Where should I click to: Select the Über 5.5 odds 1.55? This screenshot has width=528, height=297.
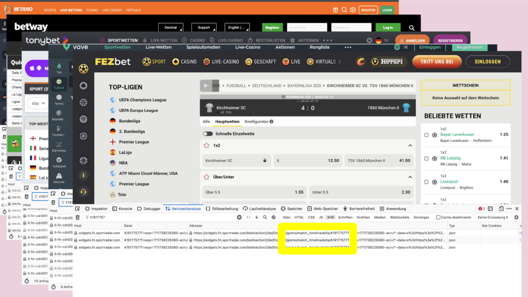pos(254,192)
